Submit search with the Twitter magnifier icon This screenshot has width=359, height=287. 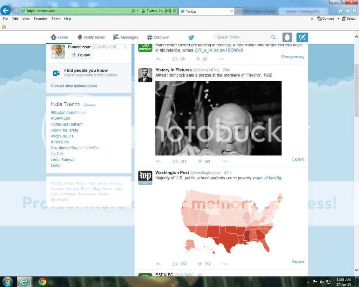tap(273, 37)
